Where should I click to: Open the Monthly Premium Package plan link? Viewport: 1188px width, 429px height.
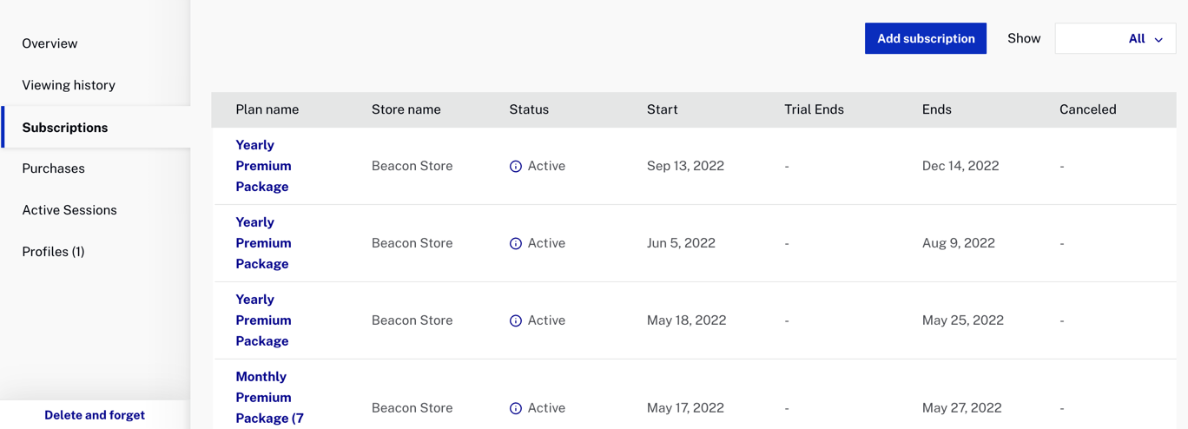point(268,398)
